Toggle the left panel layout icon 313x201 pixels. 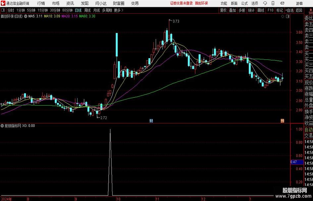(x=3, y=10)
